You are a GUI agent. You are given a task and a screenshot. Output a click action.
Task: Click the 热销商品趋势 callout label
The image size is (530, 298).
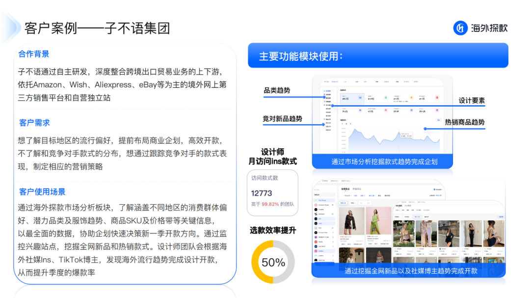point(465,122)
